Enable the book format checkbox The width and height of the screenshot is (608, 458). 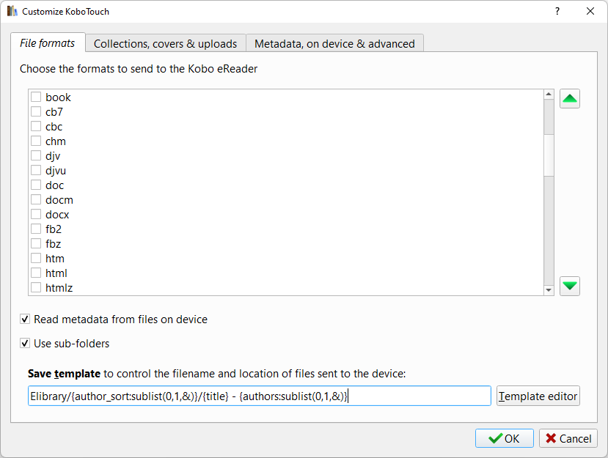click(36, 97)
